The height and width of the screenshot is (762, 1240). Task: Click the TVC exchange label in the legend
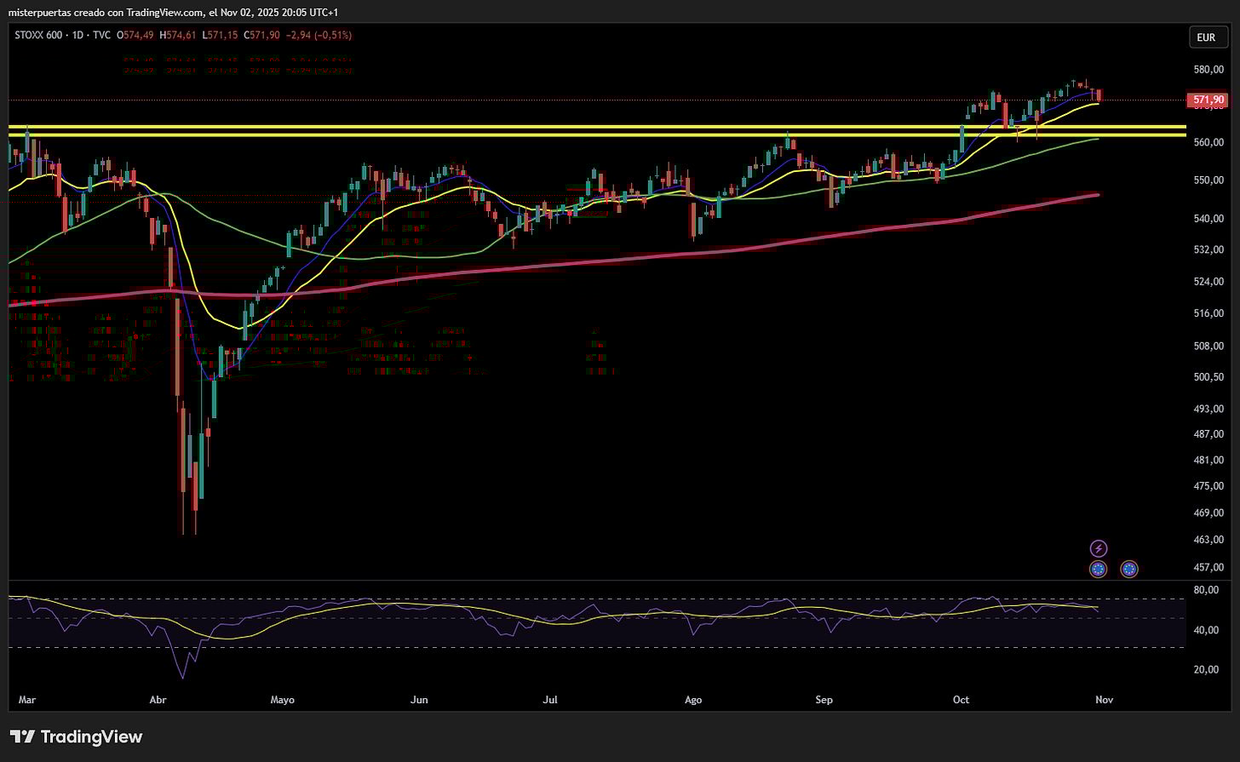(102, 36)
